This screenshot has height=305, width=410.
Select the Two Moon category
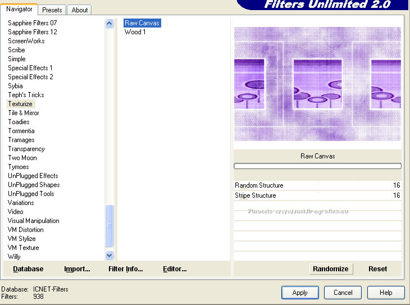pos(22,158)
